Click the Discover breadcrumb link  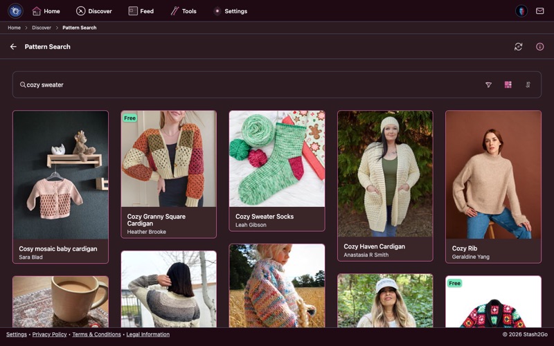coord(42,28)
